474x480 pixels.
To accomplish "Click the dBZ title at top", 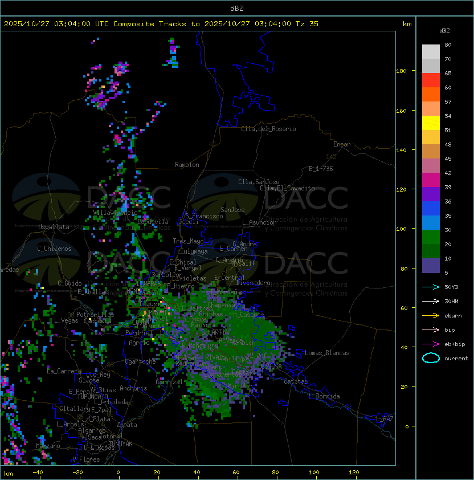I will [237, 9].
